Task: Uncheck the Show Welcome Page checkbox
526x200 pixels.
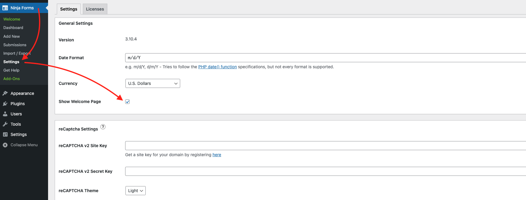Action: [128, 102]
